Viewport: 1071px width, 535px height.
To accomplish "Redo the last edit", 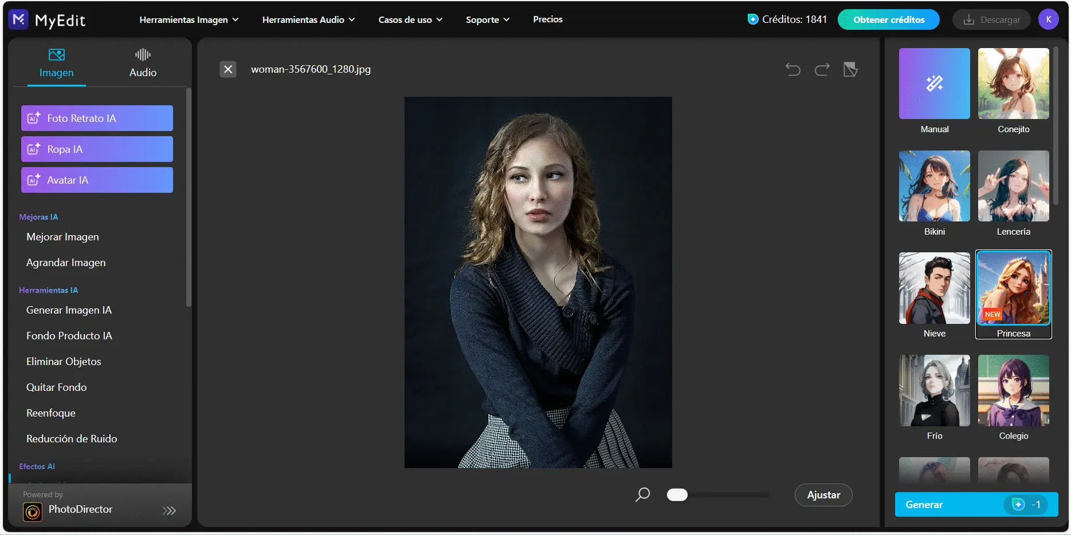I will pos(822,70).
